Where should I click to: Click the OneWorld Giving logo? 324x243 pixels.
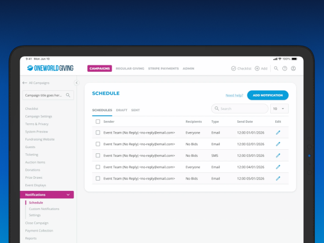coord(50,68)
